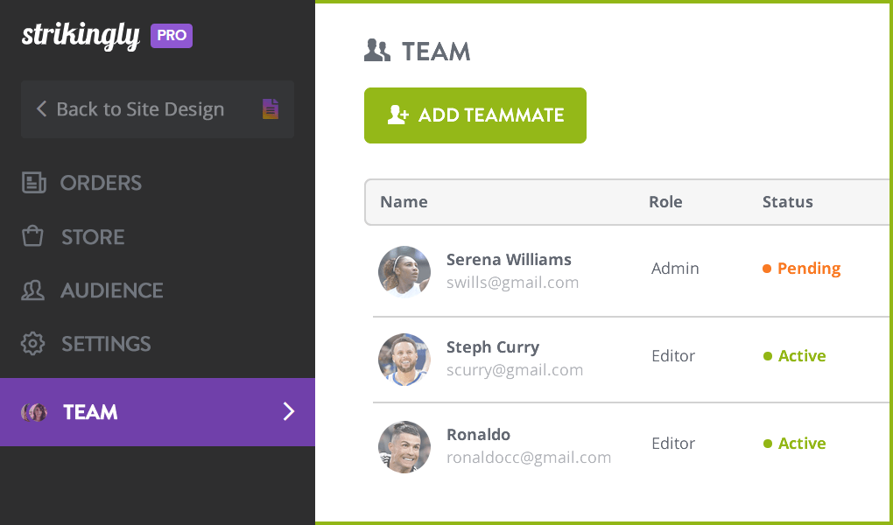Click the ADD TEAMMATE button

[475, 115]
